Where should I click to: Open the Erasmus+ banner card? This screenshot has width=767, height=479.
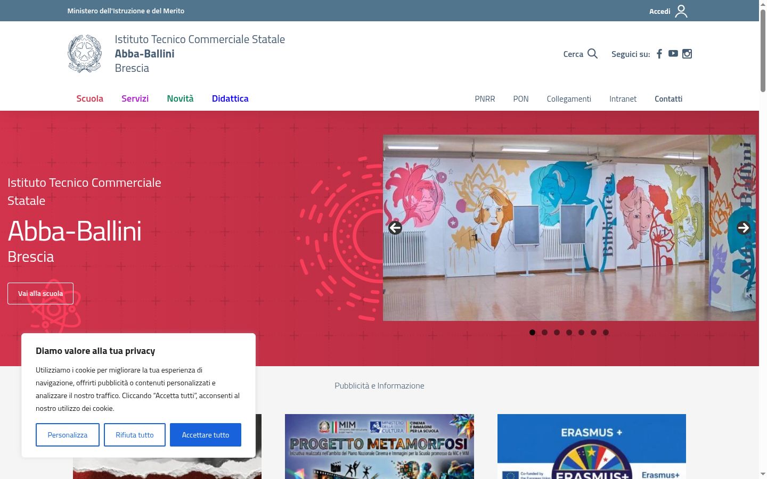[x=592, y=447]
